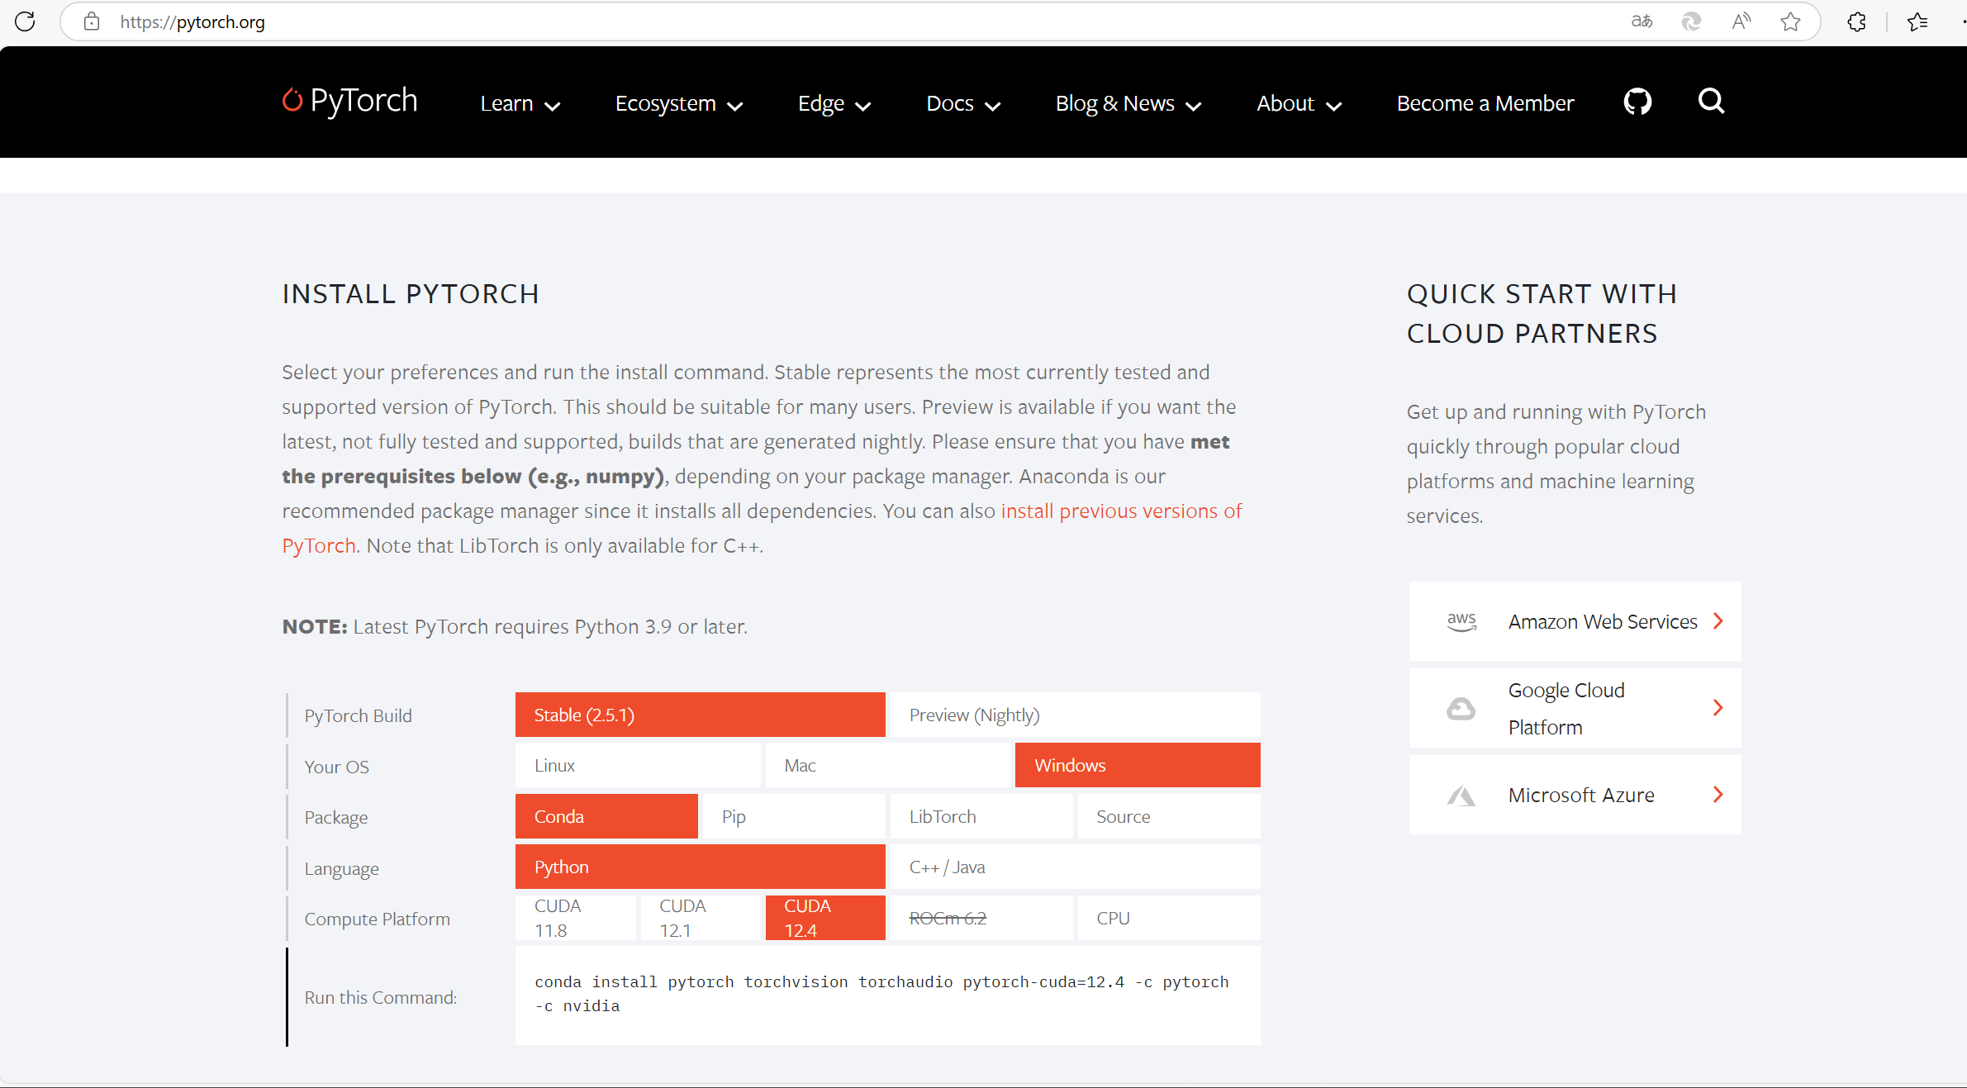Click the PyTorch wordmark in navbar

pos(363,101)
